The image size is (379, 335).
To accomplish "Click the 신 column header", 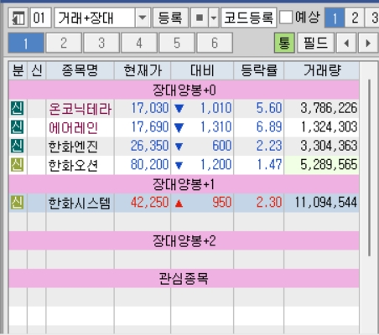I will (37, 70).
